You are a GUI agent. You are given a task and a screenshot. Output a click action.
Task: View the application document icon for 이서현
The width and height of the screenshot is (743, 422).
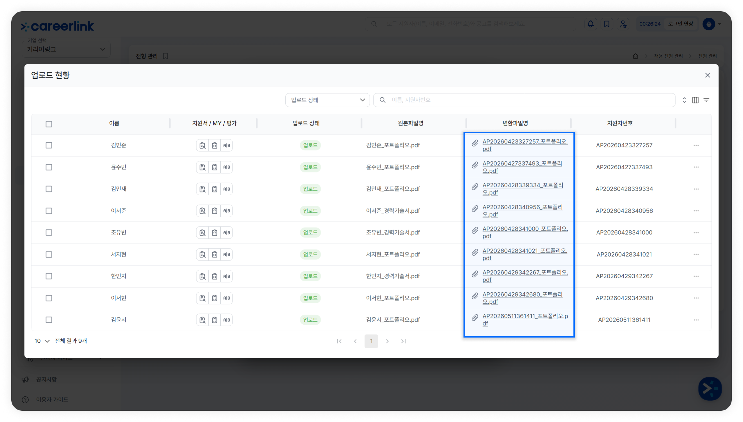(202, 298)
